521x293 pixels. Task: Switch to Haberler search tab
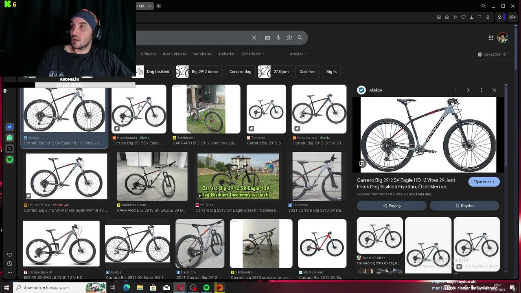coord(227,54)
